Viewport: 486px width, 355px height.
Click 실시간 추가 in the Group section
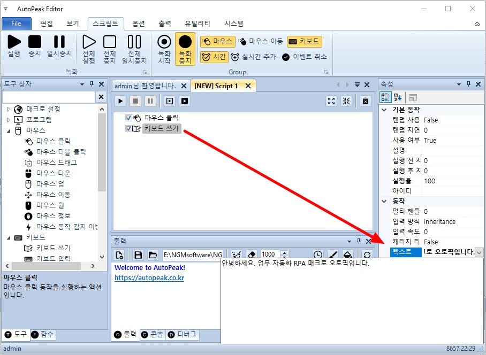[x=253, y=57]
